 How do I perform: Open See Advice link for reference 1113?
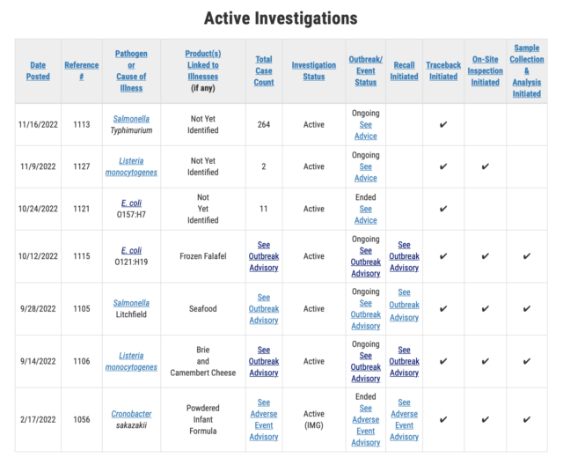[x=366, y=130]
